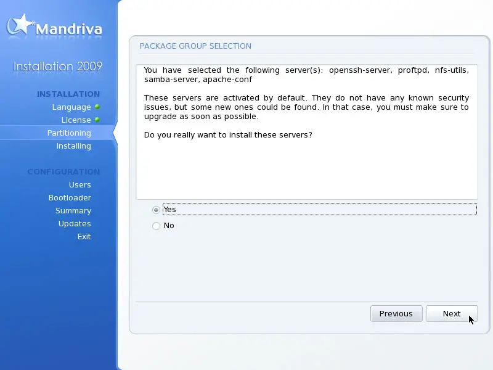Jump to the Summary step
The image size is (493, 370).
tap(73, 211)
